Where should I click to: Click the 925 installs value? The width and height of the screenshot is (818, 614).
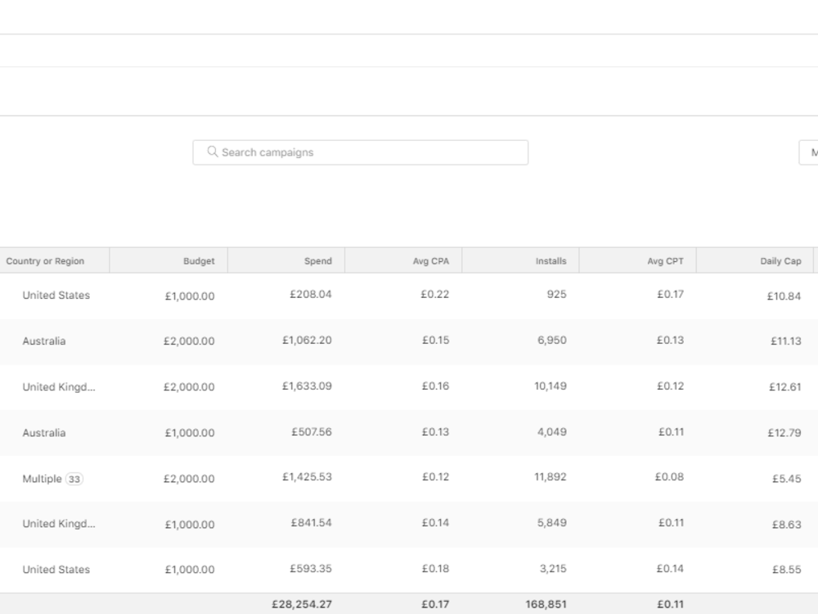(x=556, y=295)
